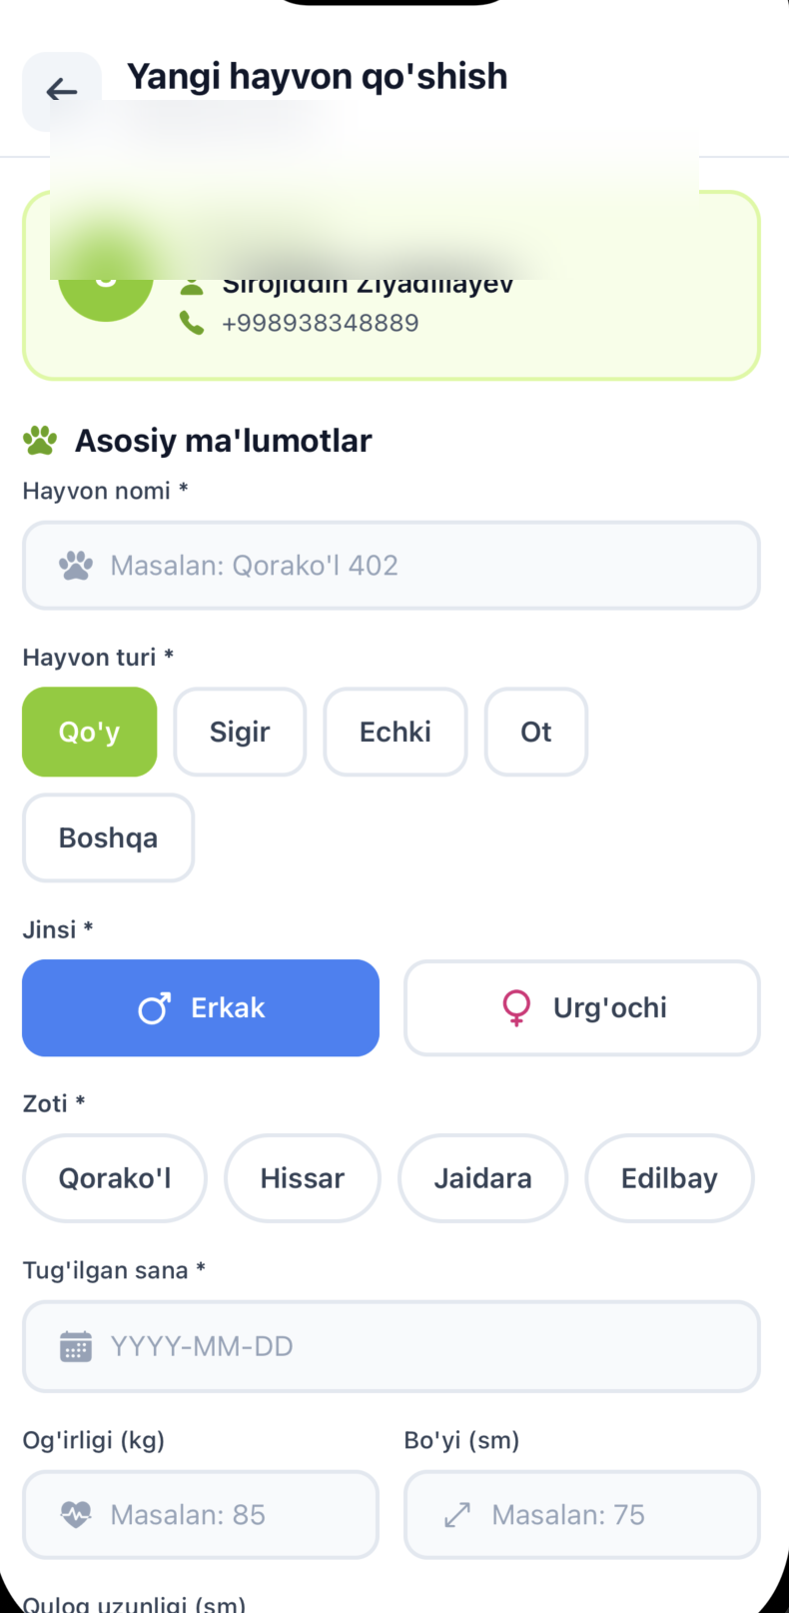The image size is (789, 1613).
Task: Tap the female symbol icon on Urg'ochi
Action: point(516,1007)
